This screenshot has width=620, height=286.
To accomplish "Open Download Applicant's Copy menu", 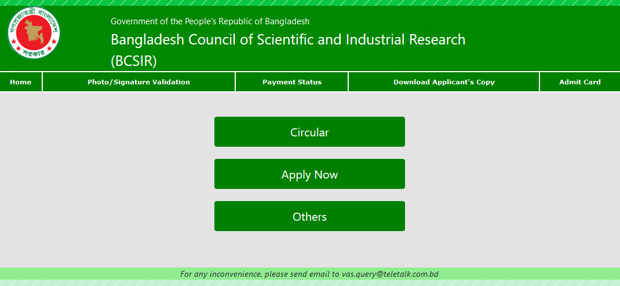I will tap(444, 82).
